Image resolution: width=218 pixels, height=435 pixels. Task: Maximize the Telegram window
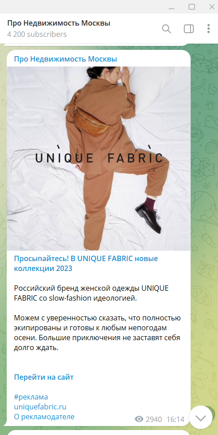(192, 7)
